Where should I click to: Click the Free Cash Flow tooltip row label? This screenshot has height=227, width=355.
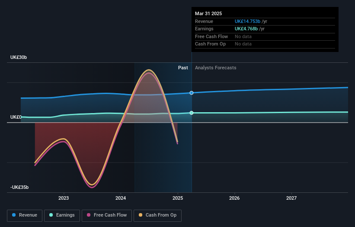point(211,36)
